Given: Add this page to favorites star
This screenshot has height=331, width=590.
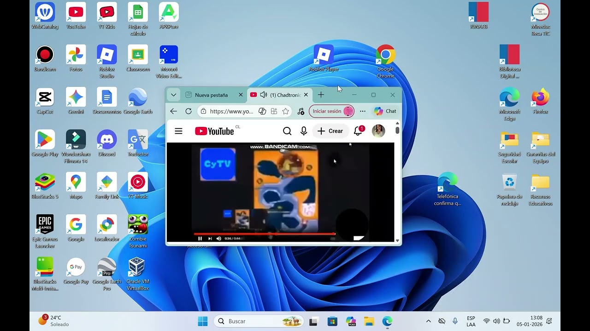Looking at the screenshot, I should click(x=286, y=111).
